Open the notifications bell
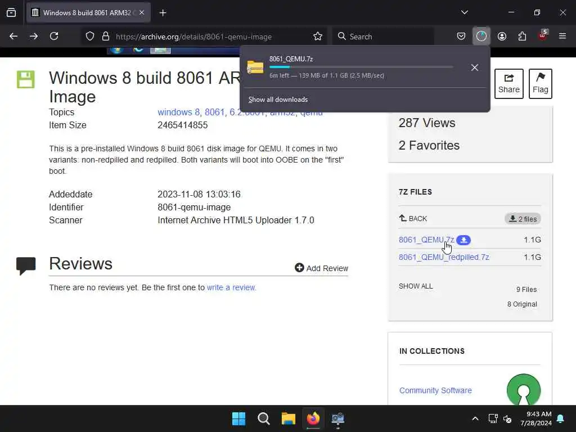Image resolution: width=576 pixels, height=432 pixels. tap(561, 418)
